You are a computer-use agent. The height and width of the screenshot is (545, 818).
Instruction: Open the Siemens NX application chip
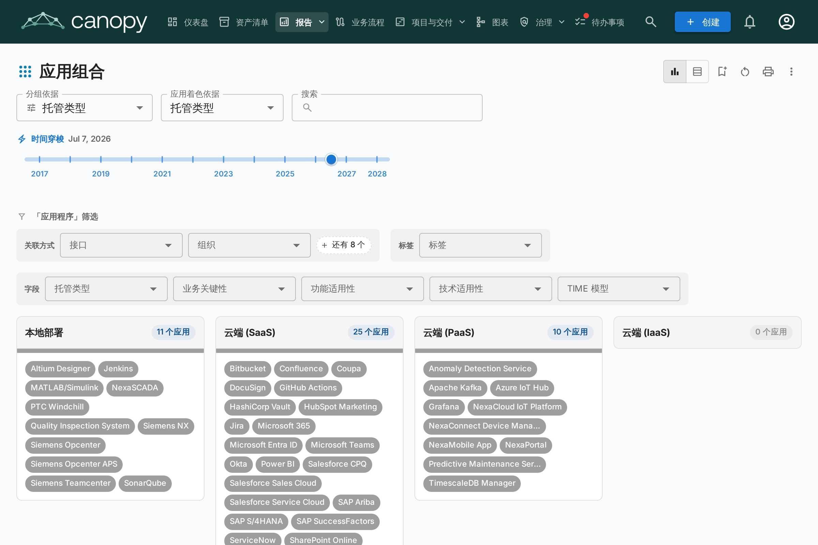(166, 426)
